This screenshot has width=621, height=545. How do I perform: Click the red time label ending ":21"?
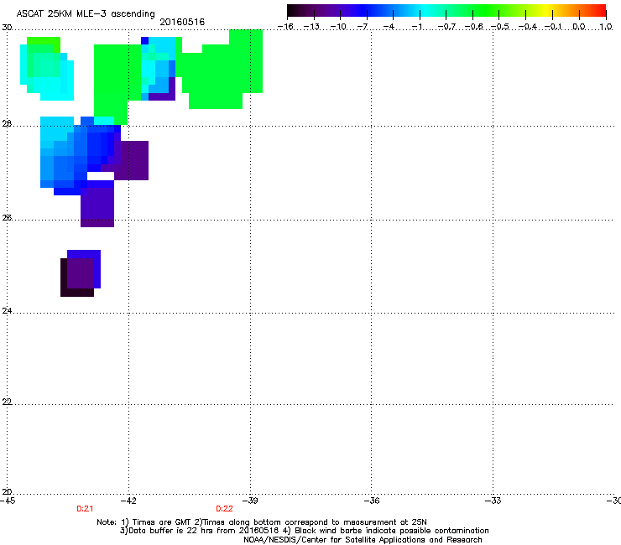tap(85, 509)
